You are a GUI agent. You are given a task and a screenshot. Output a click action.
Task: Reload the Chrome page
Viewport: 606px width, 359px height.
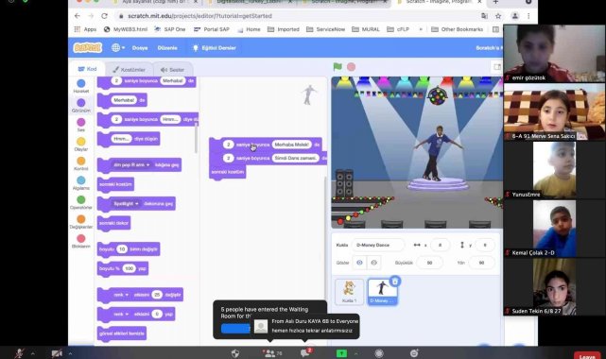[104, 16]
